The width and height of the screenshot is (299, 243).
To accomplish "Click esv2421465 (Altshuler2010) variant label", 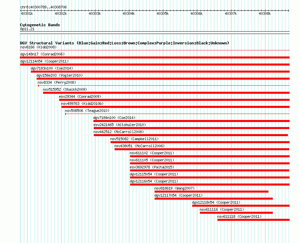I will 120,125.
